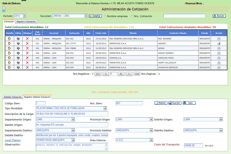Switch to Detalle Cotización tab
The width and height of the screenshot is (231, 154).
coord(13,97)
